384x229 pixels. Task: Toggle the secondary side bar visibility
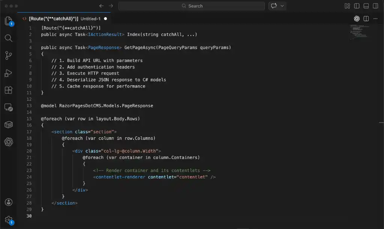point(375,6)
